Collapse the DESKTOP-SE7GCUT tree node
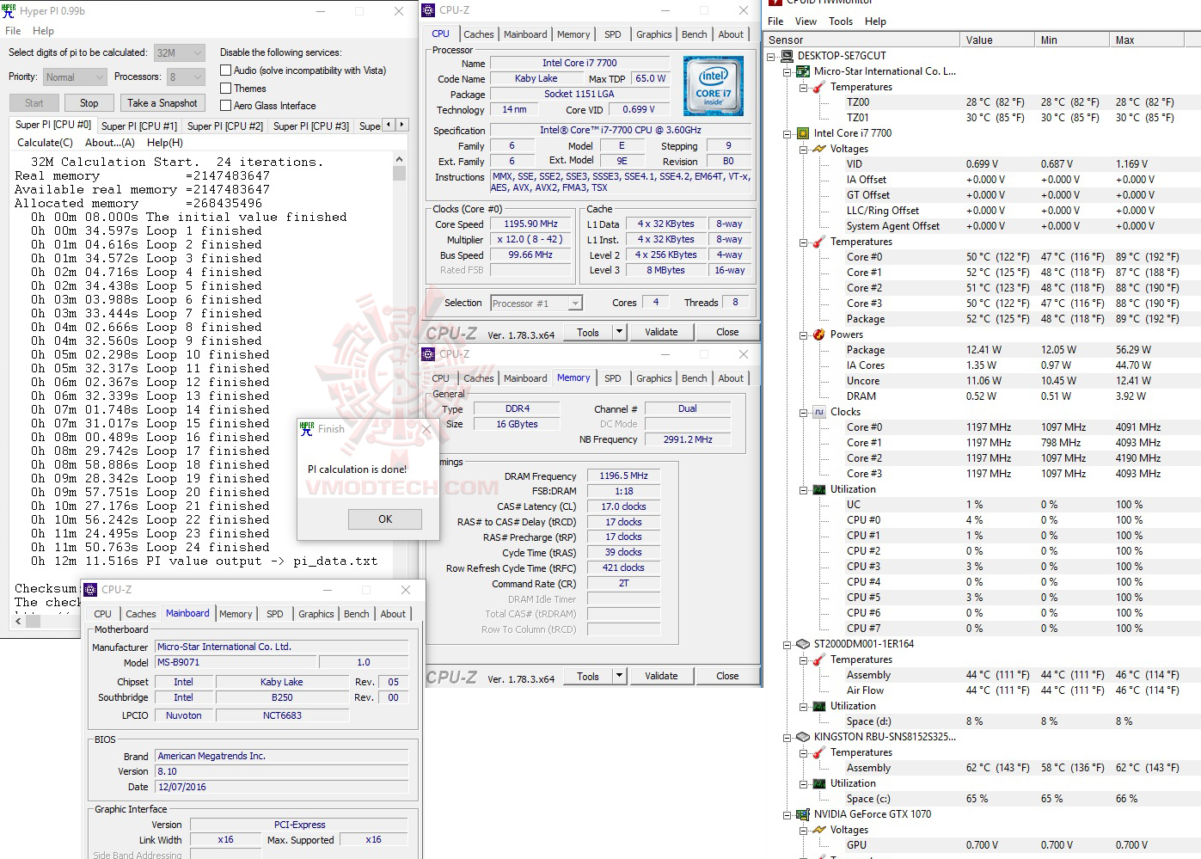1201x859 pixels. click(x=771, y=56)
